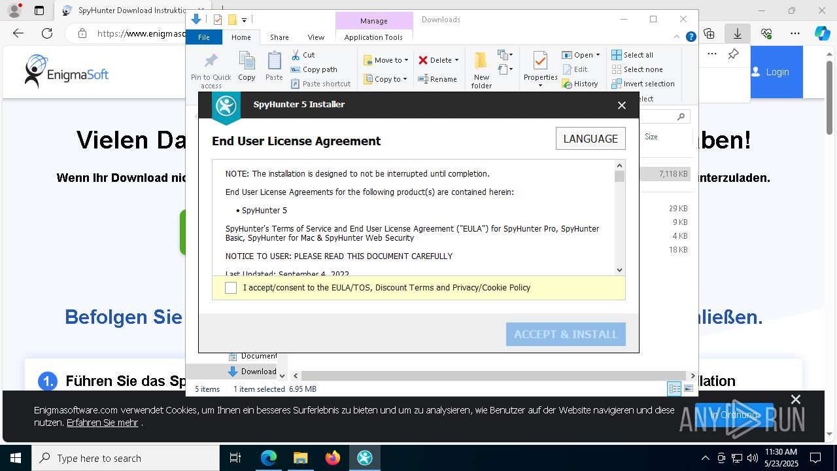
Task: Switch to the Home ribbon tab
Action: click(241, 37)
